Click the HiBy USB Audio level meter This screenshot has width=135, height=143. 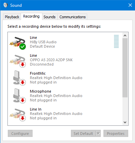116,42
